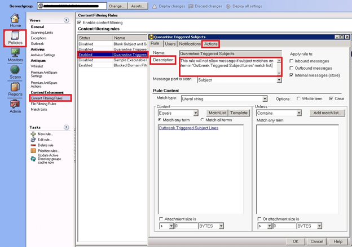The width and height of the screenshot is (352, 247).
Task: Click the New rule task icon
Action: click(x=33, y=134)
